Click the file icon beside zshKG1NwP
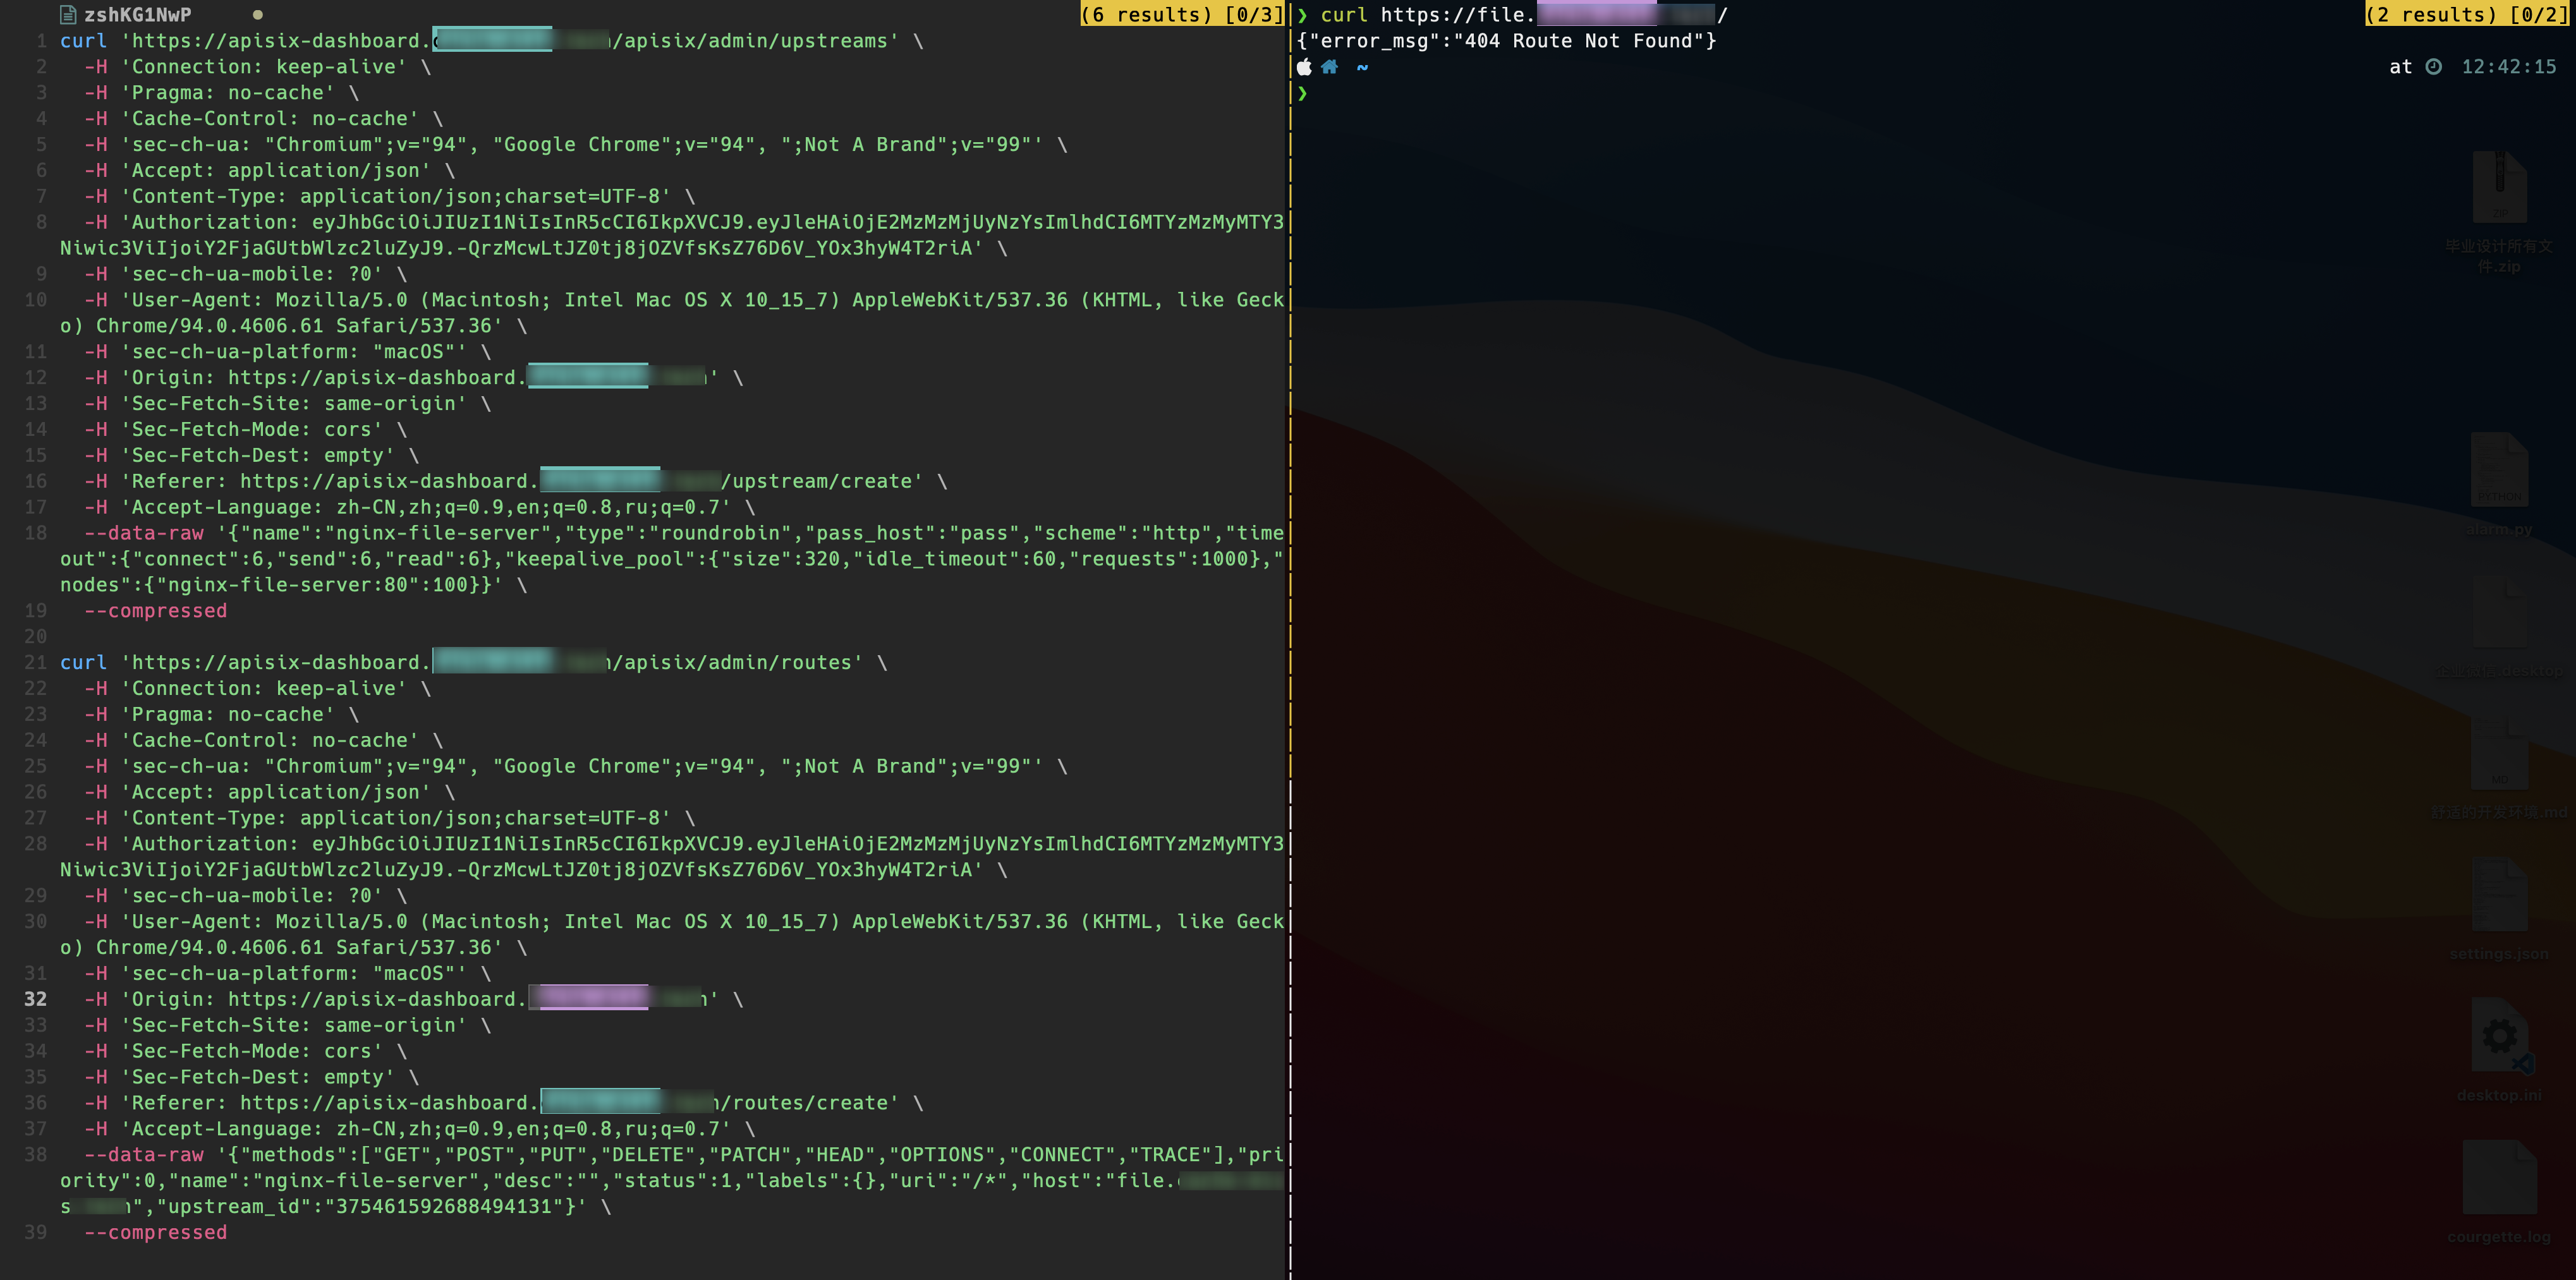 pos(68,15)
